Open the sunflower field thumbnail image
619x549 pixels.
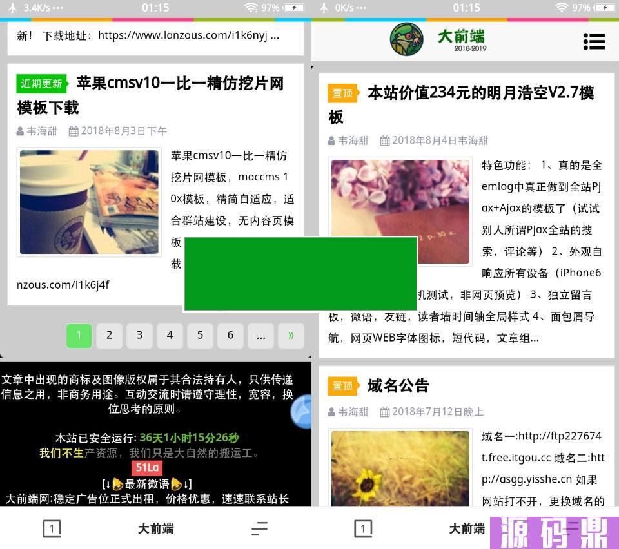pos(400,468)
